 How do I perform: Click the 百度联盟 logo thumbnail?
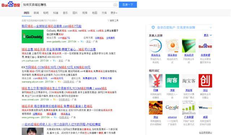205,46
